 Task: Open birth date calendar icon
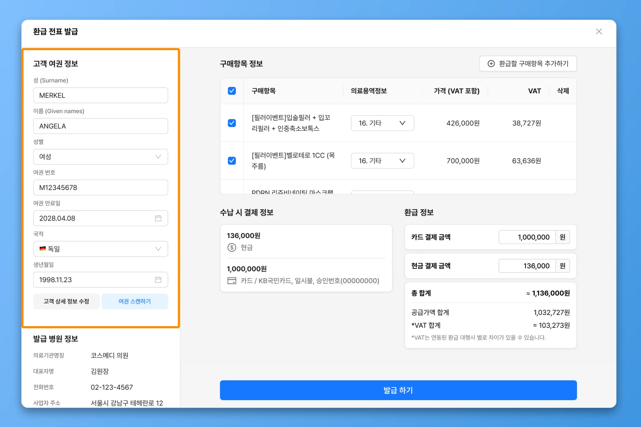(158, 280)
